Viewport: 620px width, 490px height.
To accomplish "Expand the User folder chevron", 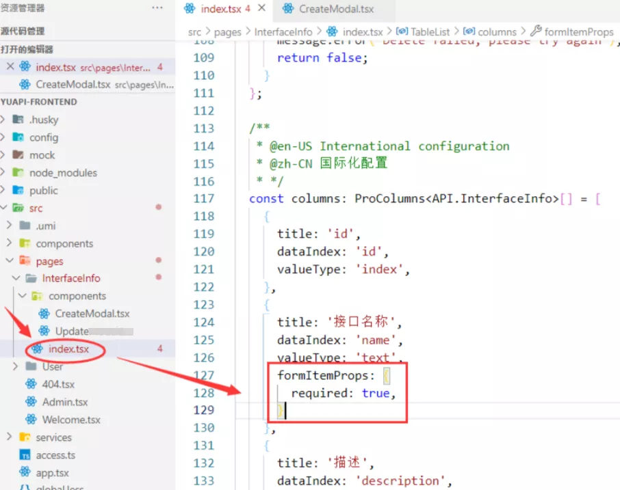I will (x=16, y=366).
